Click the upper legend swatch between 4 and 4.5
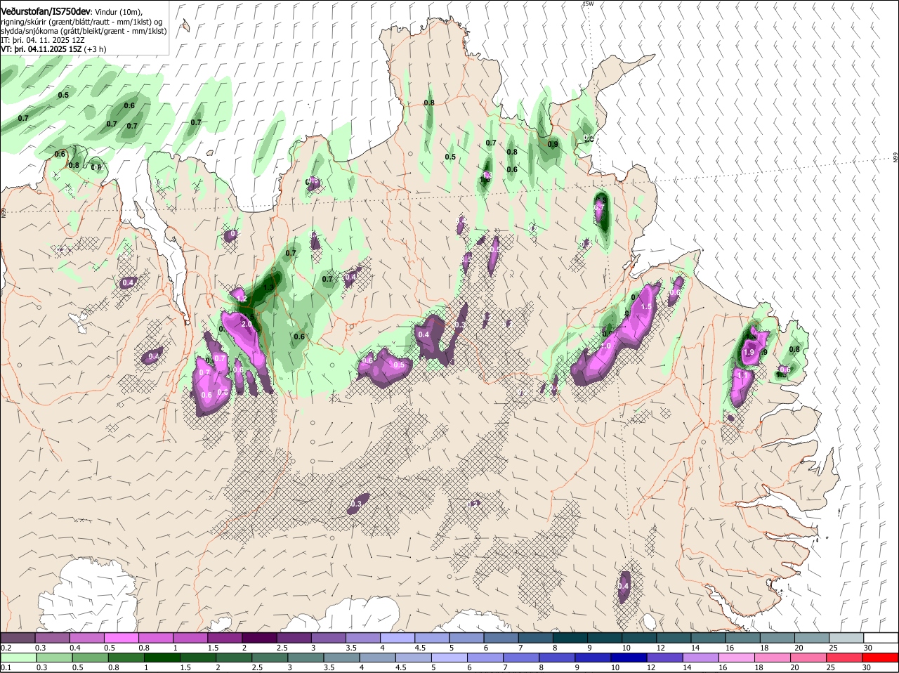The width and height of the screenshot is (899, 673). 398,637
